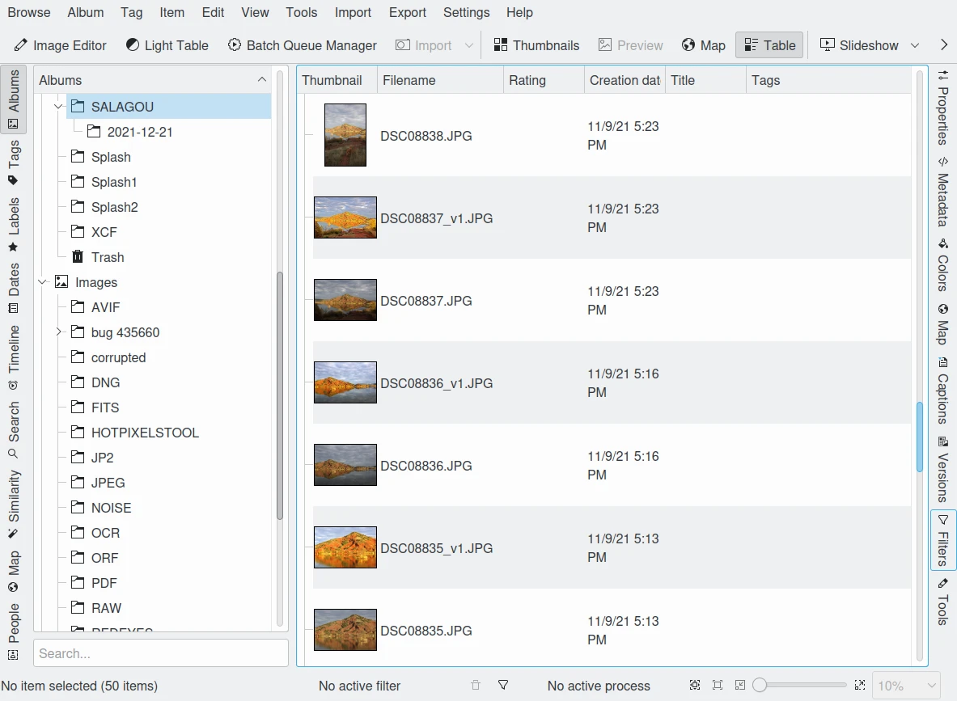Toggle the Thumbnails view mode
Screen dimensions: 957x701
click(x=536, y=45)
